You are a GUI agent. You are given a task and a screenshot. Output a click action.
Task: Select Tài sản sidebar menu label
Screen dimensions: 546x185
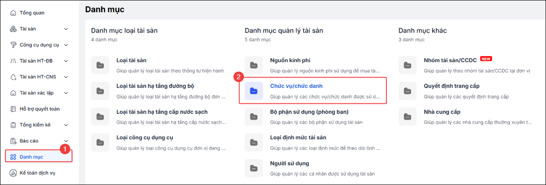click(28, 29)
